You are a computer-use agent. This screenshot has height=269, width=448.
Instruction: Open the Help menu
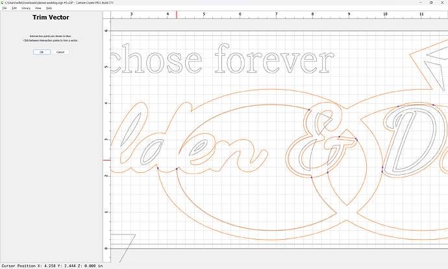pos(49,8)
